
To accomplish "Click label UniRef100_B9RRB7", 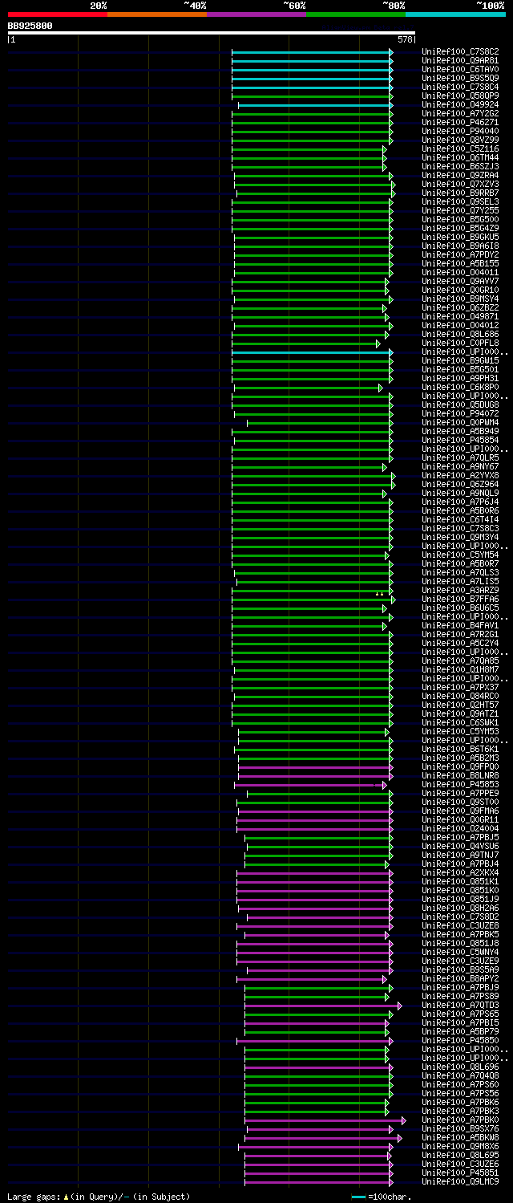I will point(460,193).
